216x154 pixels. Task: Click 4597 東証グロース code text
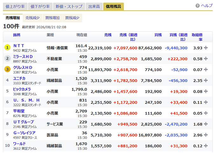(25, 137)
